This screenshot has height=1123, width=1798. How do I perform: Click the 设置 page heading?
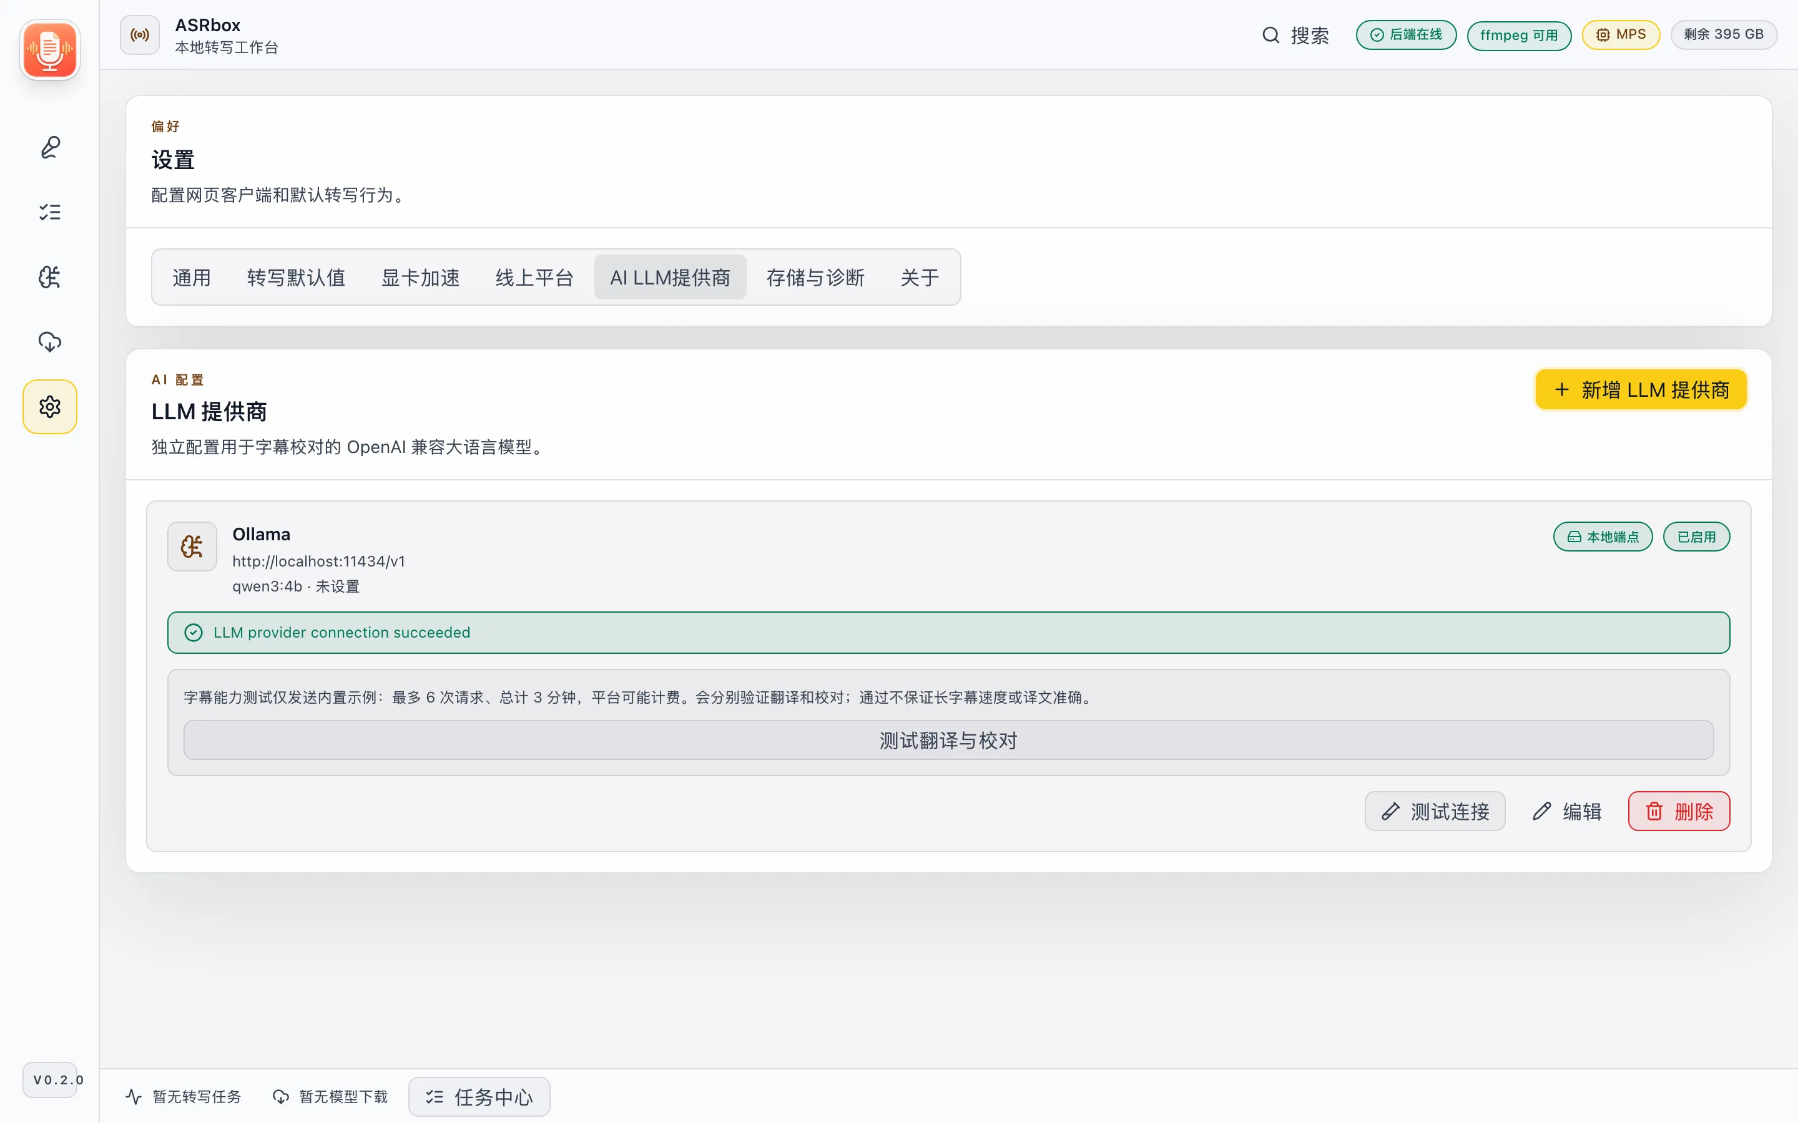point(173,159)
